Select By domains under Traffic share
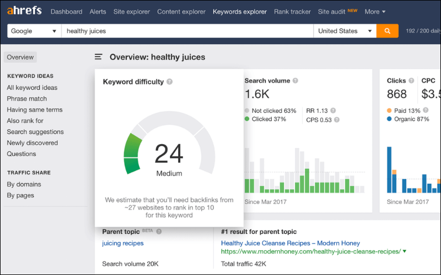The height and width of the screenshot is (275, 441). 24,184
